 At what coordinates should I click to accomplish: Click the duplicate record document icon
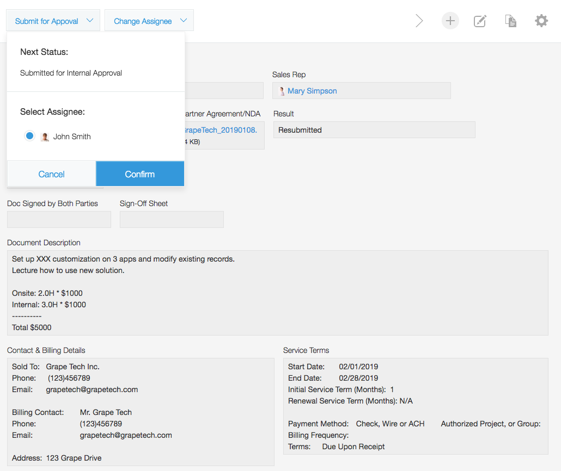click(510, 21)
